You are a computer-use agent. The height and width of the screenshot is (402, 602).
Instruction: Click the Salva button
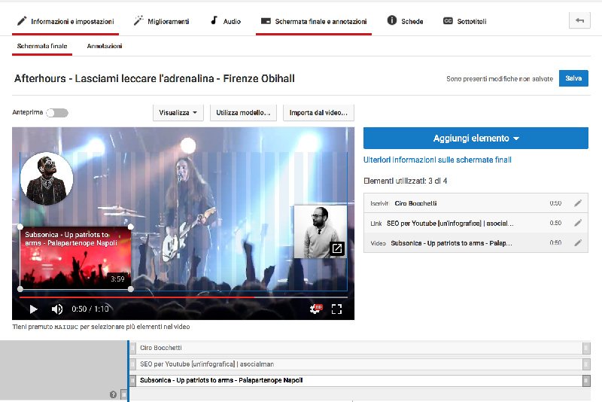pyautogui.click(x=573, y=78)
